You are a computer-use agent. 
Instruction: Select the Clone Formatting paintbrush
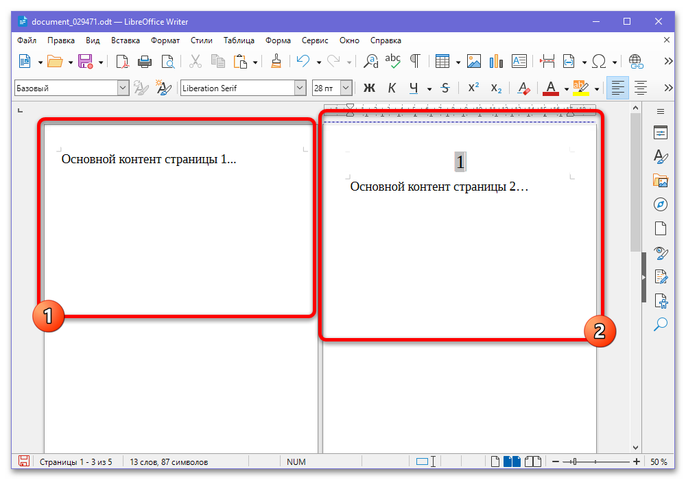click(276, 62)
